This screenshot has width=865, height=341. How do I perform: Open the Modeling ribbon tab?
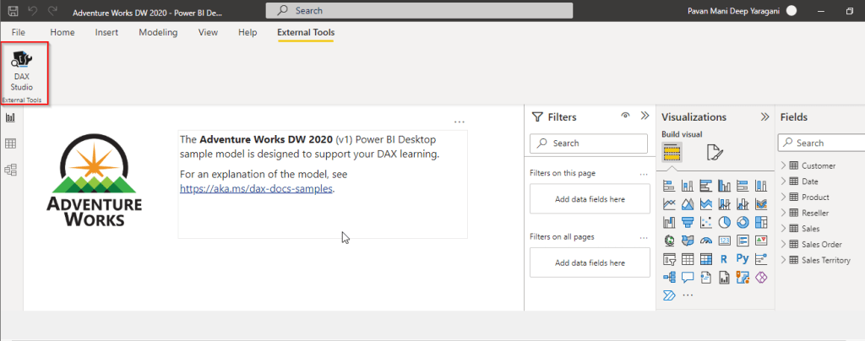158,32
